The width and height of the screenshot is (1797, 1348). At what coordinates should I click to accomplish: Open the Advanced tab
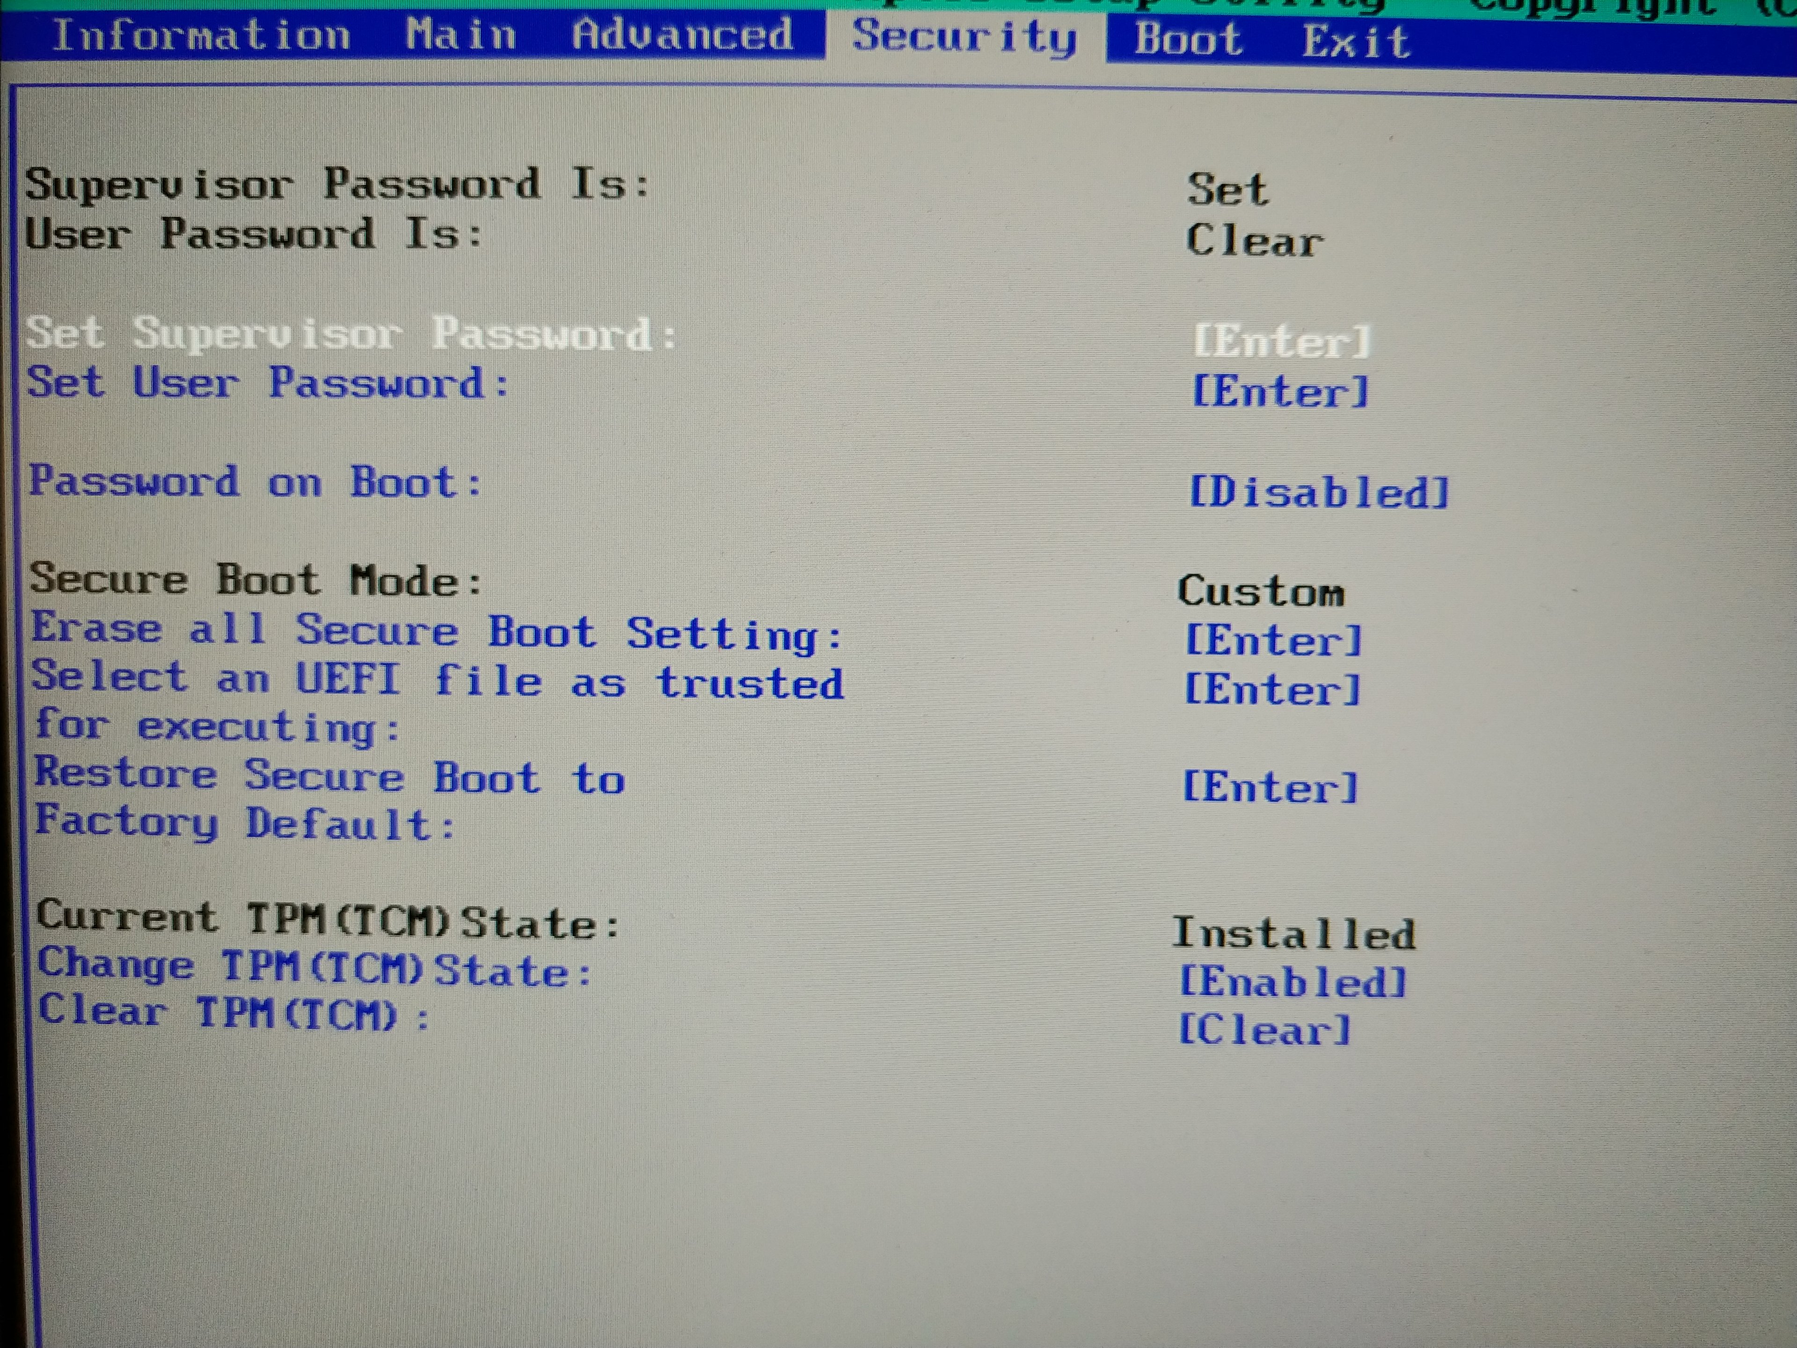(681, 35)
